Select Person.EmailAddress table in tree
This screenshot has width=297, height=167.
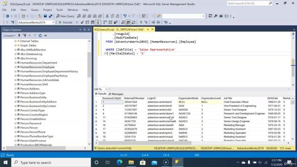click(33, 119)
